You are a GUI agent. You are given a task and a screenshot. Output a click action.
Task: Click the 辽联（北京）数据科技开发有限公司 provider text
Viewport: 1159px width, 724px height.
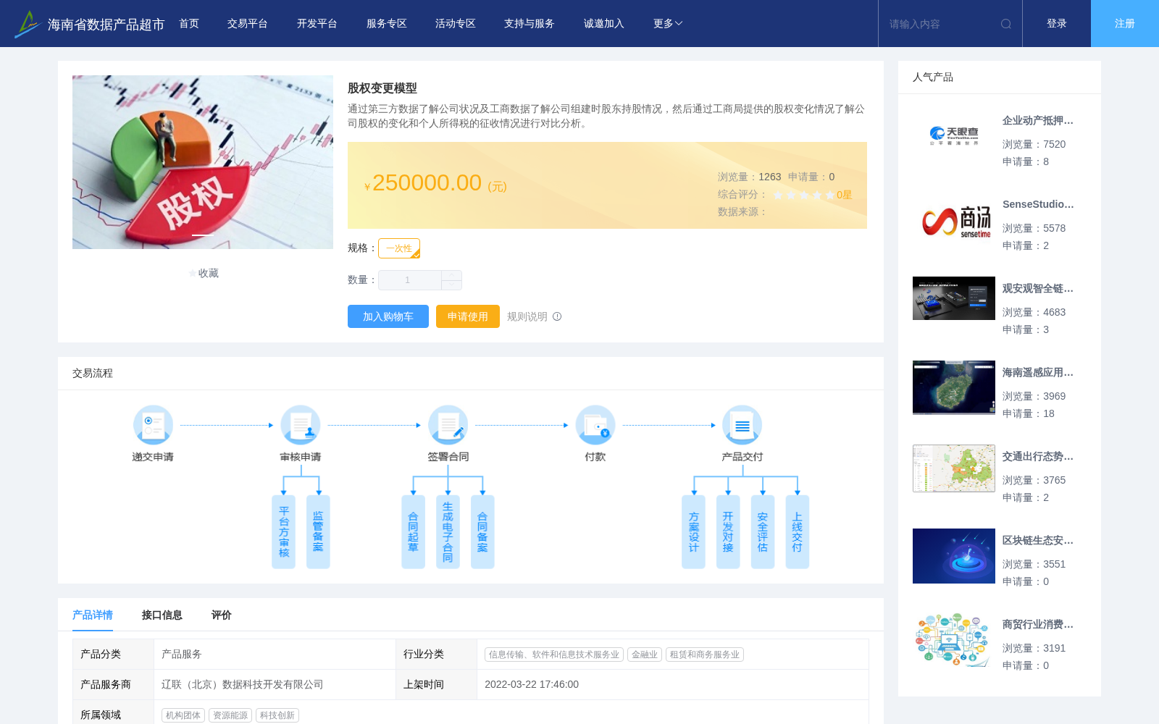(243, 685)
